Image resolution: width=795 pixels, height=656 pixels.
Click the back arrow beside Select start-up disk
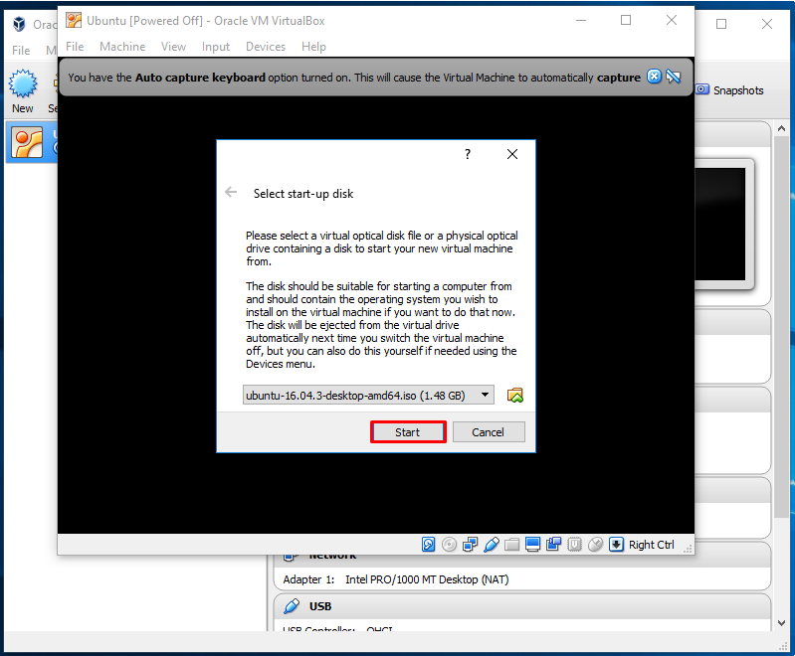[x=231, y=193]
